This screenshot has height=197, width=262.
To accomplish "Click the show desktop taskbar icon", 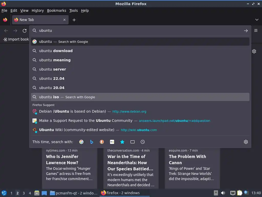I will coord(44,193).
